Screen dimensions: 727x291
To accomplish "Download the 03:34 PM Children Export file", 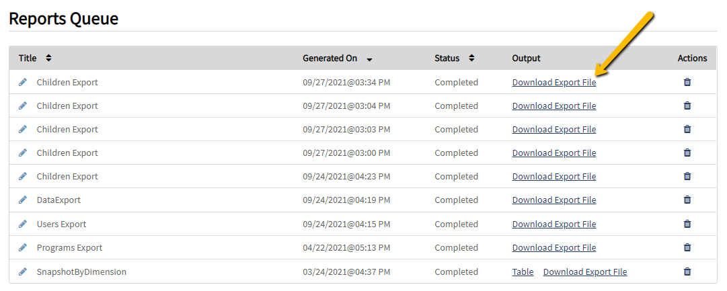I will 553,82.
